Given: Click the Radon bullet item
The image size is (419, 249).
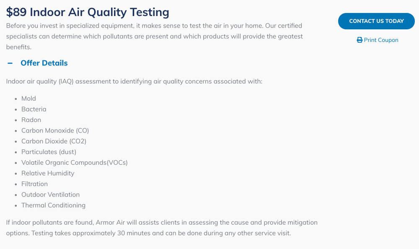Looking at the screenshot, I should (31, 120).
